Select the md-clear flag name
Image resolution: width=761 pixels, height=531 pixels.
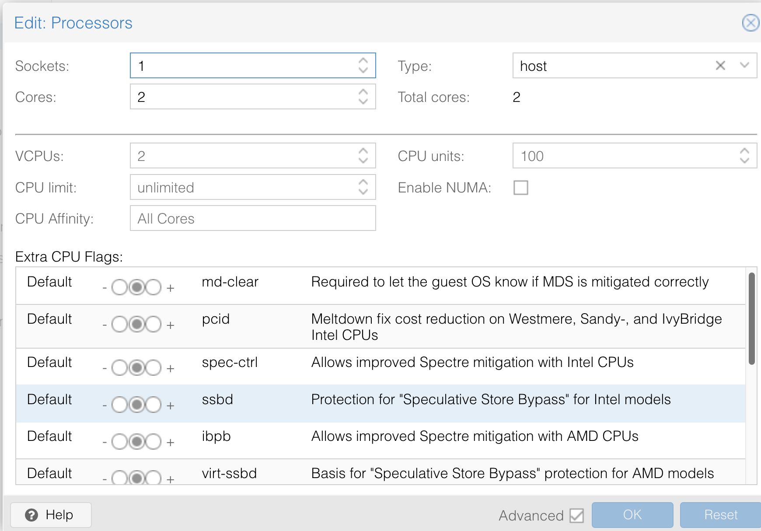(x=230, y=282)
